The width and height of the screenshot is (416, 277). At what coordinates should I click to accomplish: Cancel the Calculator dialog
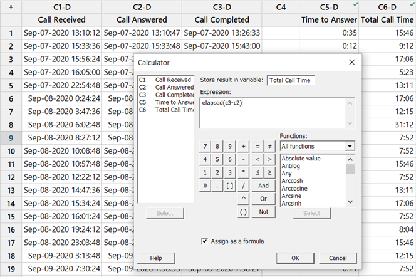(338, 258)
